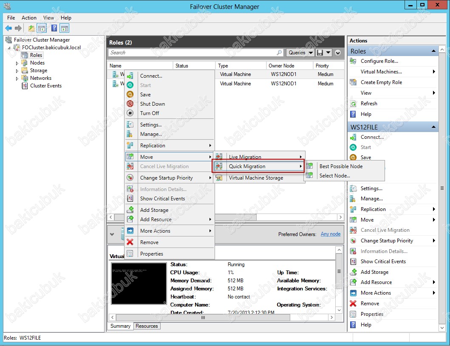Expand the Storage tree item
The height and width of the screenshot is (346, 450).
(x=17, y=71)
